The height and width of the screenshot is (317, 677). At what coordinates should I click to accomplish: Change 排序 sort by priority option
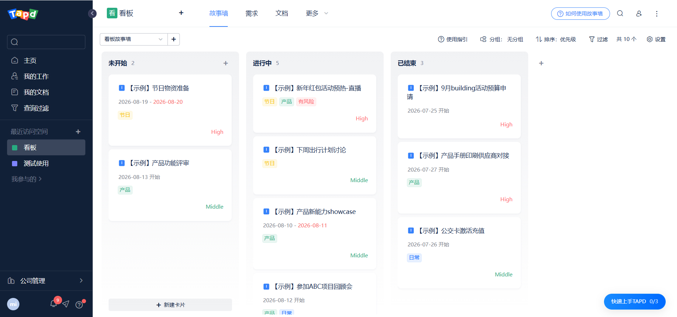556,39
